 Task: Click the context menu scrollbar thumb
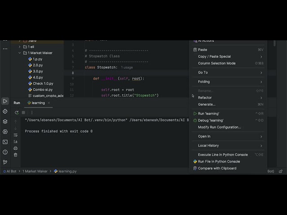click(274, 43)
